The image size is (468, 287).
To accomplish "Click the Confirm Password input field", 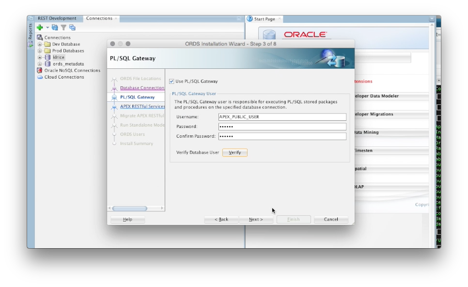I will pos(282,136).
